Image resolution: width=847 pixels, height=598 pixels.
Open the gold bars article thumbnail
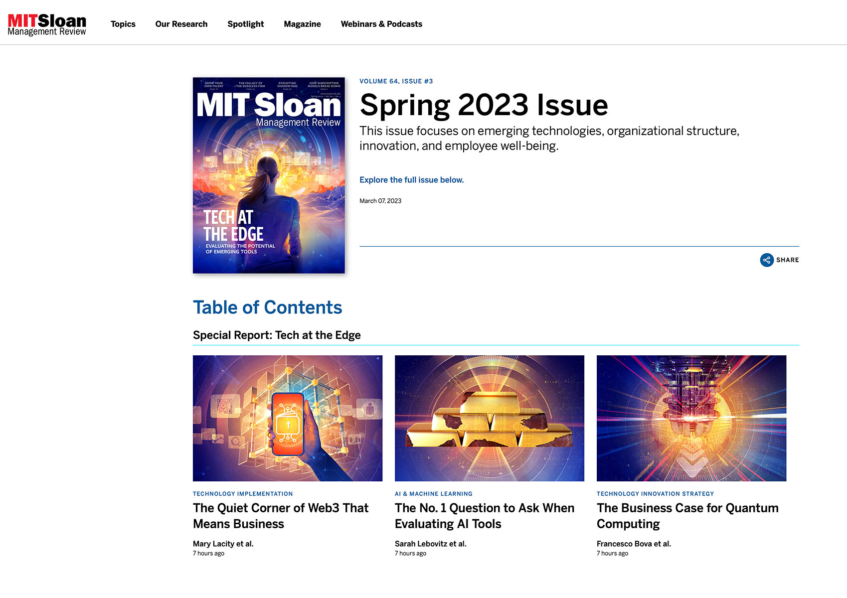pyautogui.click(x=490, y=418)
